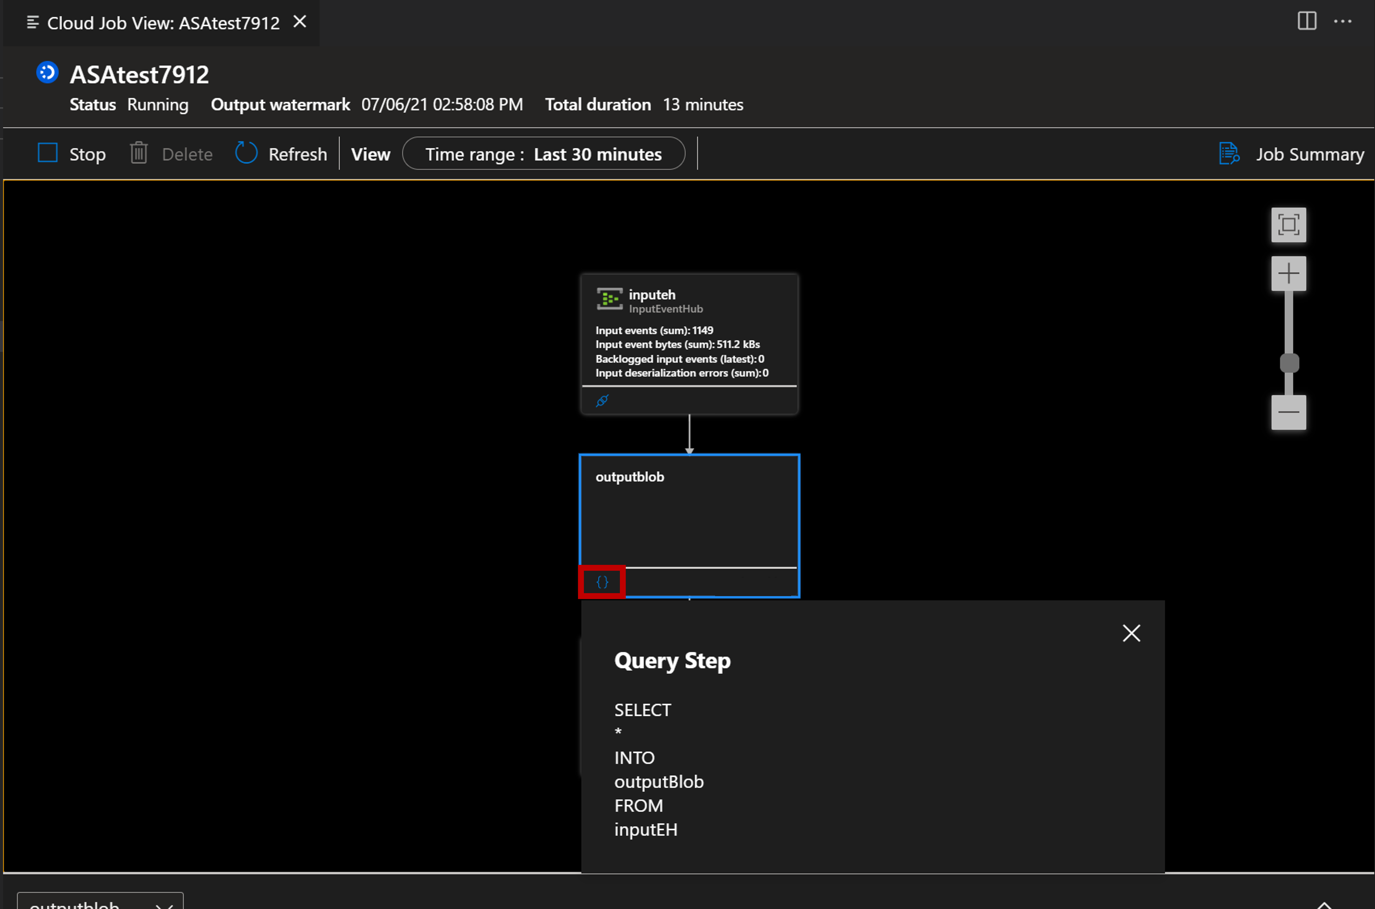Image resolution: width=1375 pixels, height=909 pixels.
Task: Toggle the View button
Action: click(370, 153)
